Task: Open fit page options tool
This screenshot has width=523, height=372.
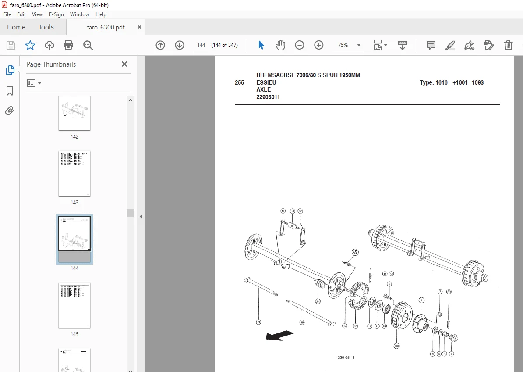Action: coord(378,45)
